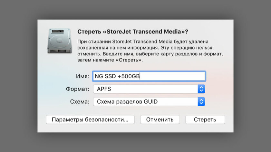Click the "NG" text at the start of the name field
Viewport: 271px width, 152px height.
[98, 76]
